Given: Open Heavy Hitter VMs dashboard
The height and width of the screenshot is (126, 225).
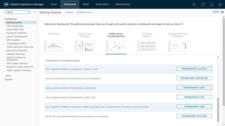Looking at the screenshot, I should pyautogui.click(x=15, y=29).
